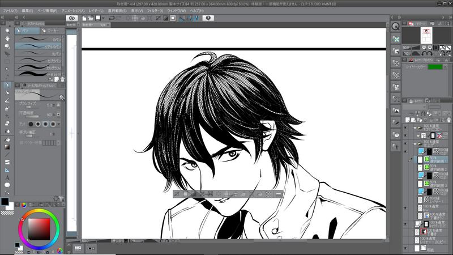Select the Pencil tool below Pen
The height and width of the screenshot is (255, 453).
pos(7,93)
